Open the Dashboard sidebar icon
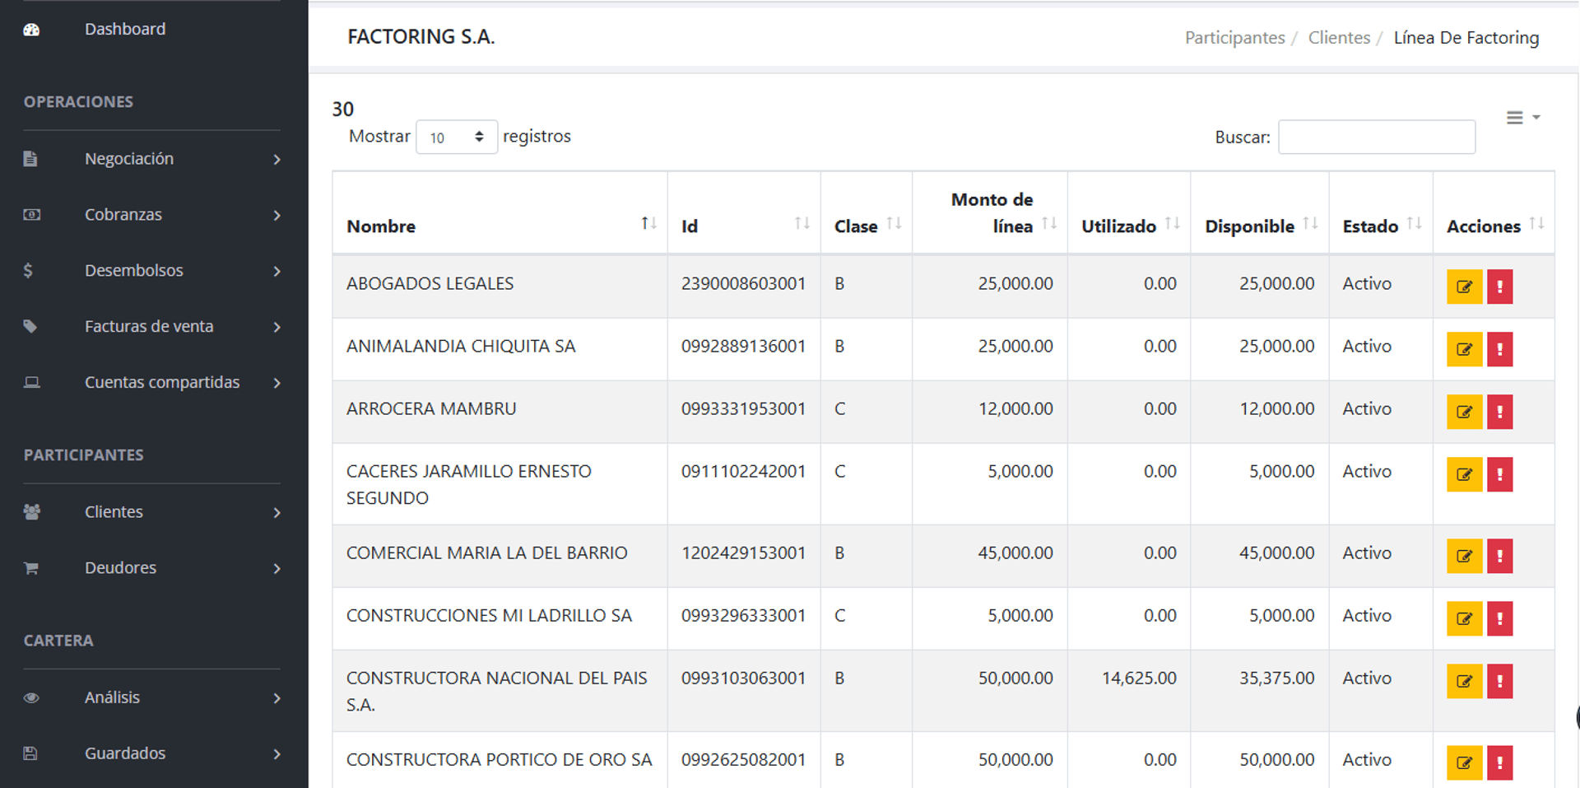1580x788 pixels. [31, 30]
